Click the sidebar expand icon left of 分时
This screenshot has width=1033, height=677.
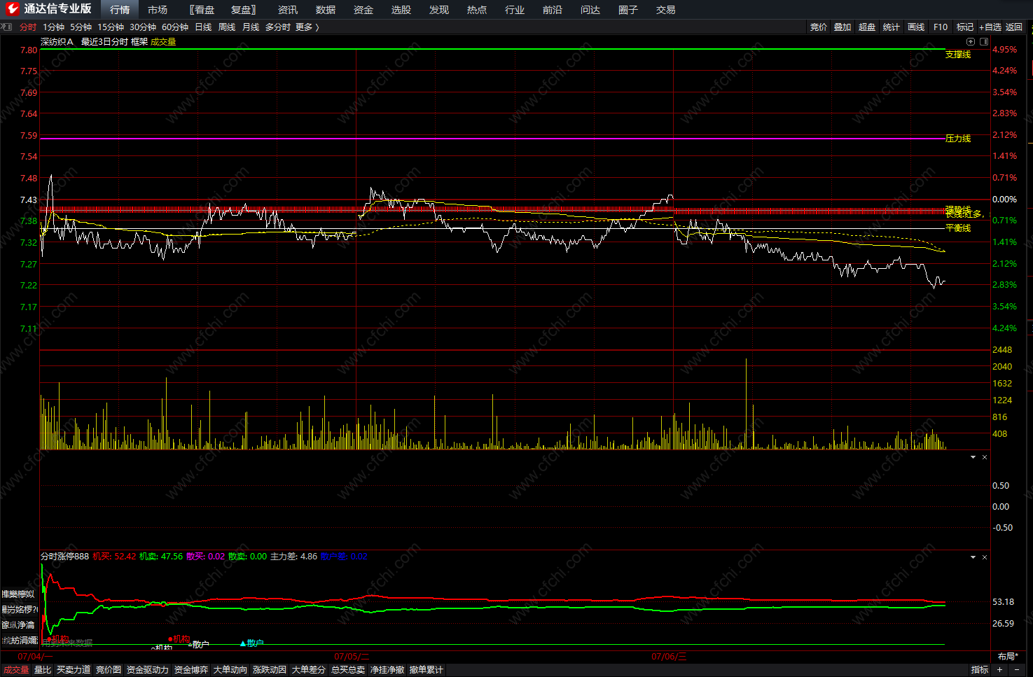7,27
